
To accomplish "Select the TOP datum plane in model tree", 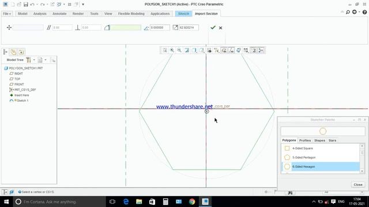I will (15, 79).
